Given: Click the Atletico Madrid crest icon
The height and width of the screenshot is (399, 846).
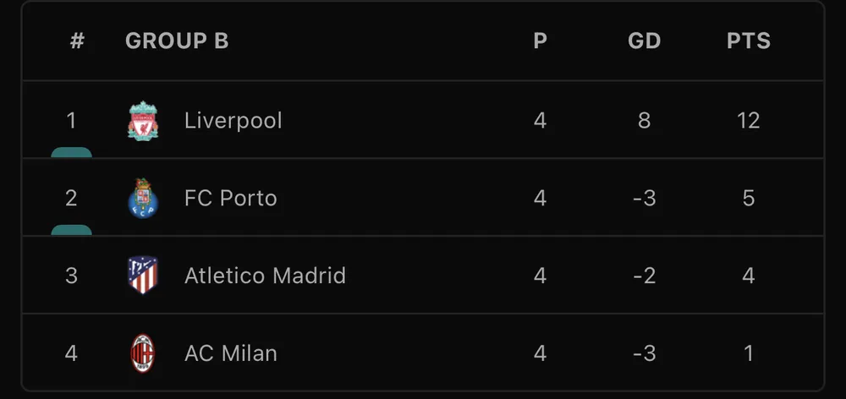Looking at the screenshot, I should click(x=143, y=276).
